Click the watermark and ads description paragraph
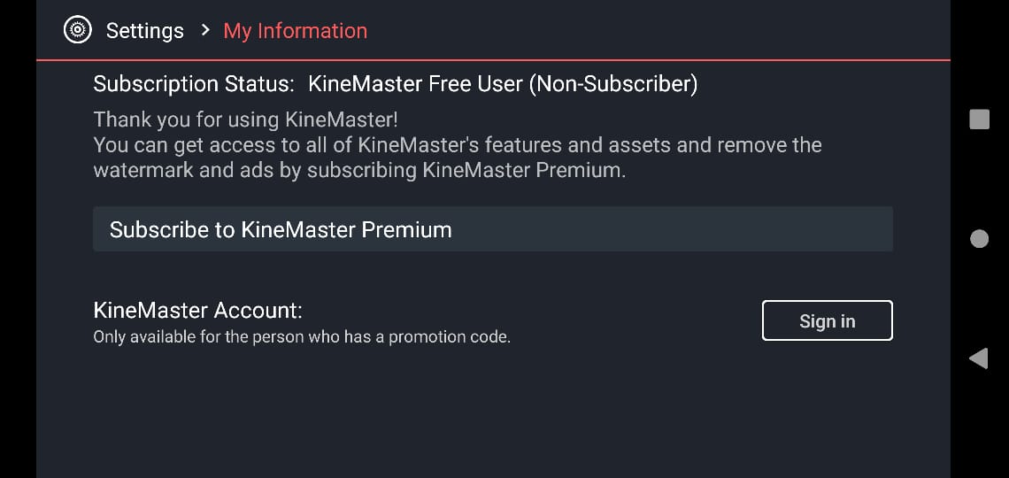The image size is (1009, 478). pos(458,158)
